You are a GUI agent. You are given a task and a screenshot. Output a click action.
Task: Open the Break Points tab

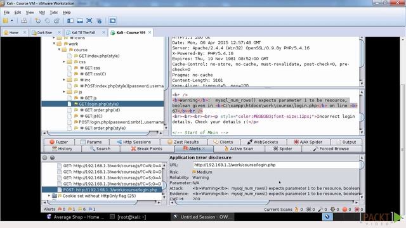tap(147, 149)
